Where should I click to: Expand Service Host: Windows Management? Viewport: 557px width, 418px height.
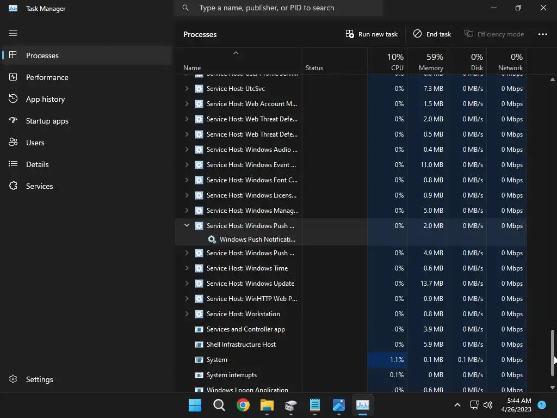[187, 211]
